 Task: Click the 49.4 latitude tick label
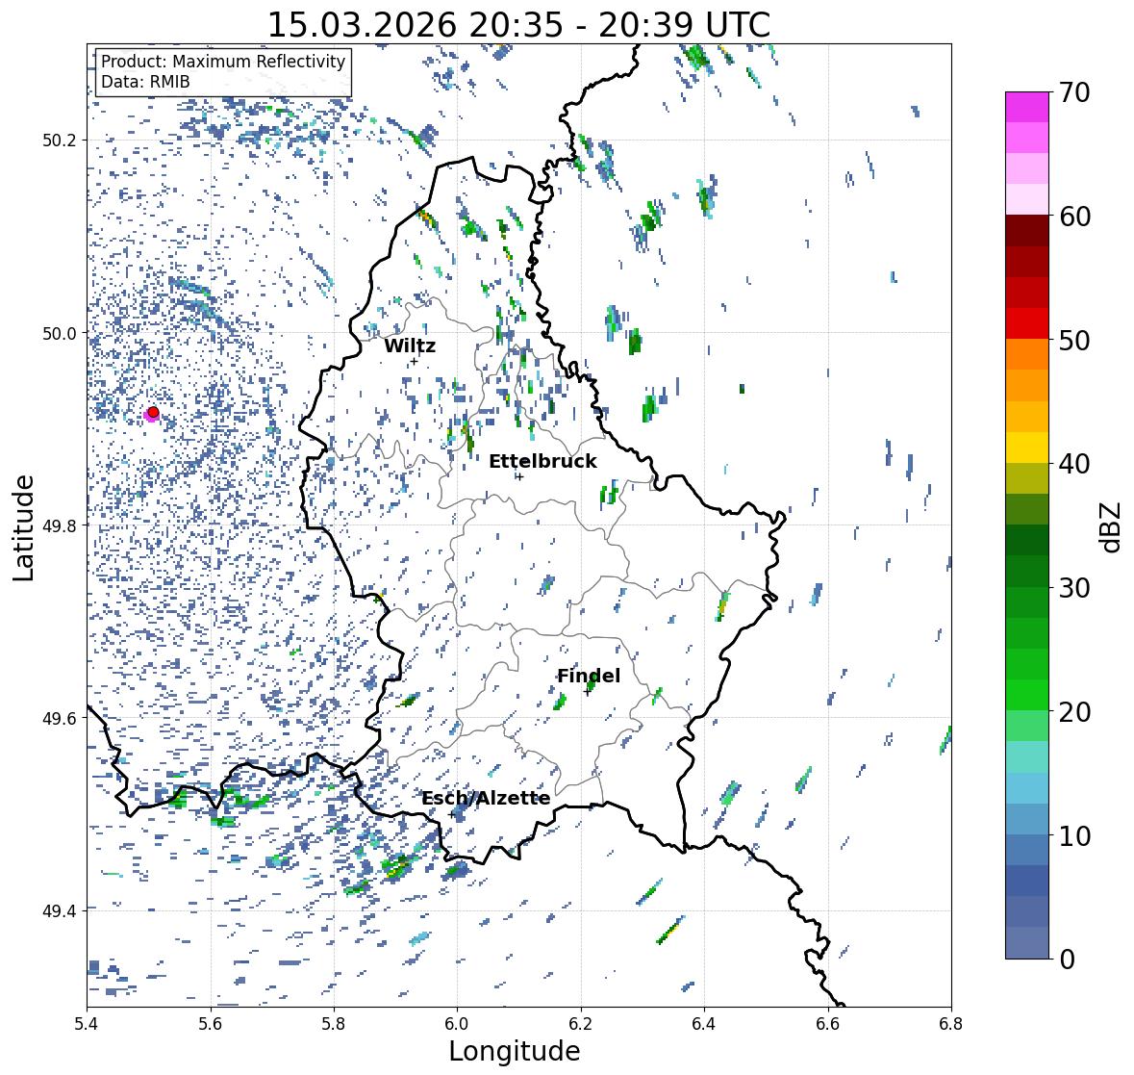pos(60,910)
